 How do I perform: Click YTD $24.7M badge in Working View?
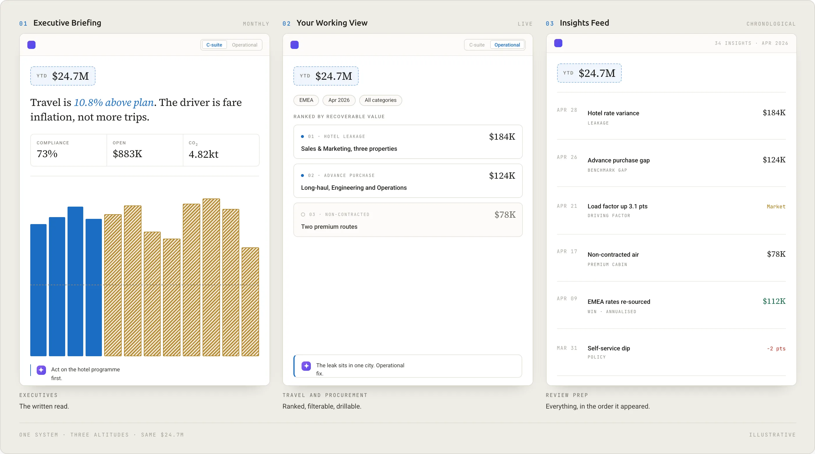(326, 76)
